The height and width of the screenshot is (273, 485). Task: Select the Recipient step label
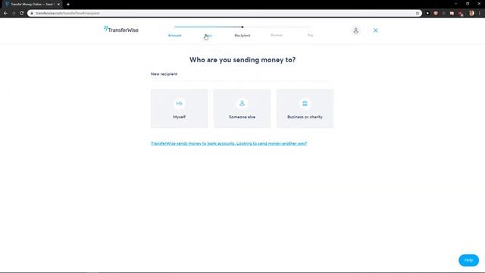pos(242,36)
